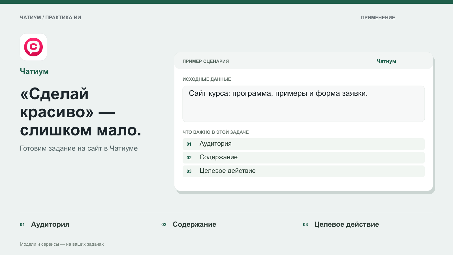Click the input box with 'Сайт курса: программа…'
Viewport: 453px width, 255px height.
304,104
